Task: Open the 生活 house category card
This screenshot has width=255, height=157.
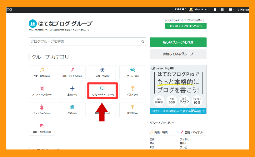Action: pyautogui.click(x=72, y=110)
